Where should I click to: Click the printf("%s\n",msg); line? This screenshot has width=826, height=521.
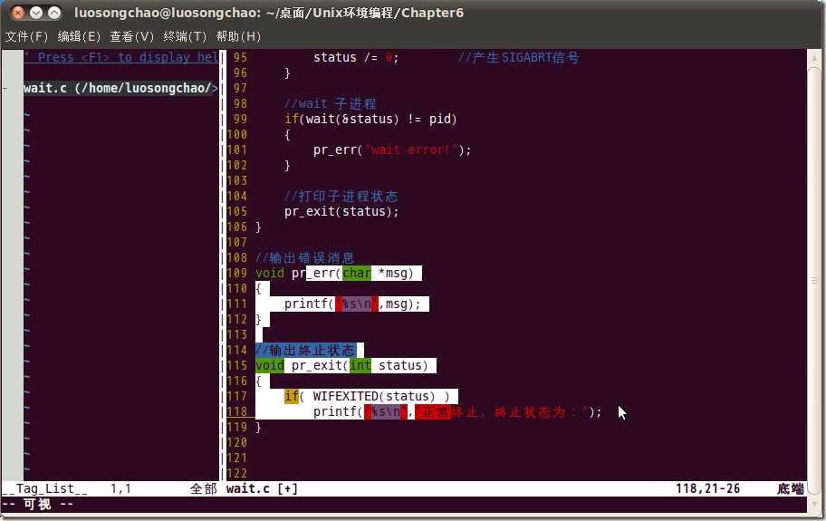352,304
